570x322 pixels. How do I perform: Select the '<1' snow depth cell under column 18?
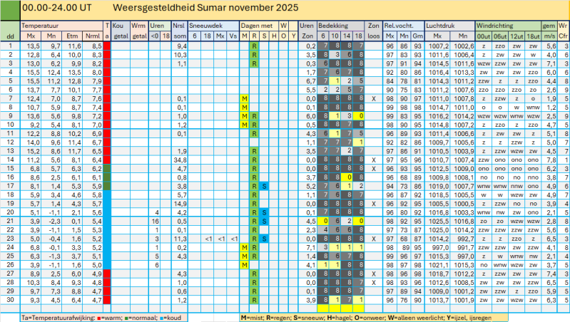point(208,239)
